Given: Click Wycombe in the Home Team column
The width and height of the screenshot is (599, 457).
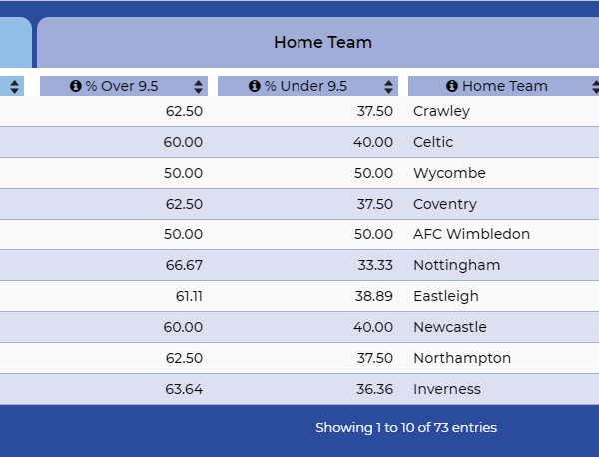Looking at the screenshot, I should [x=449, y=173].
